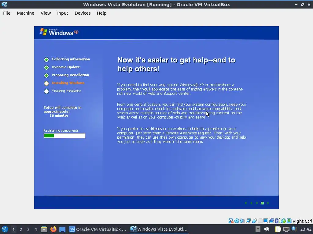Click the removable media eject tray icon
Screen dimensions: 313x234
tap(258, 229)
